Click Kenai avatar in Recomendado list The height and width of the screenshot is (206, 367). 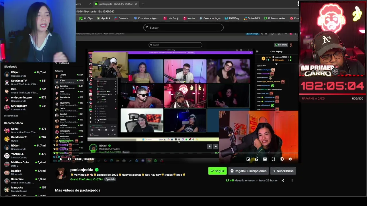tap(7, 130)
